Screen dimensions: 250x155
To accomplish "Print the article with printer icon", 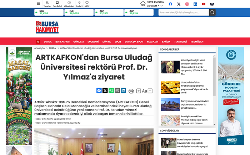I will point(131,91).
